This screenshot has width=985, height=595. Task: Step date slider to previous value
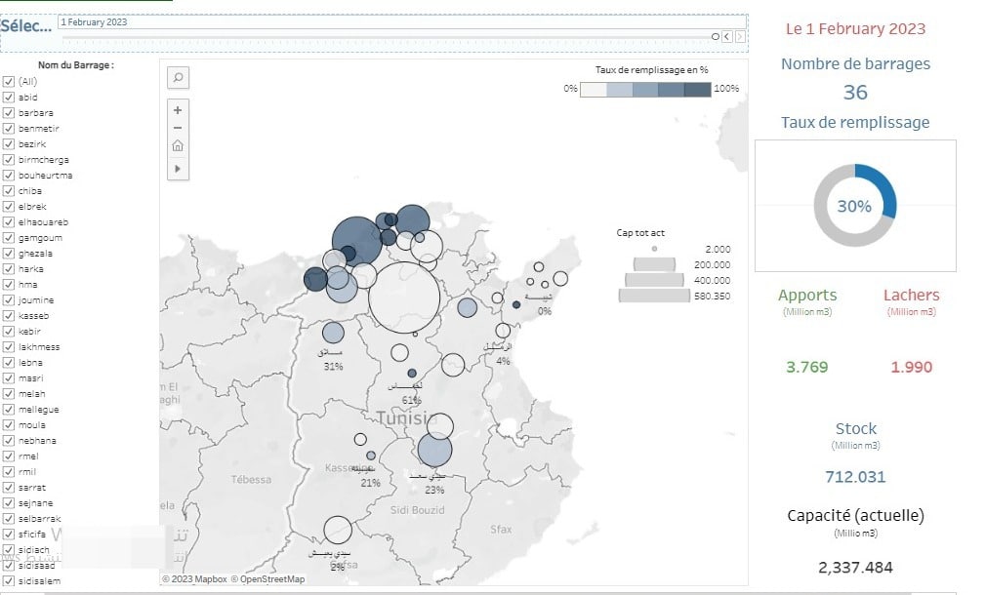pos(727,36)
